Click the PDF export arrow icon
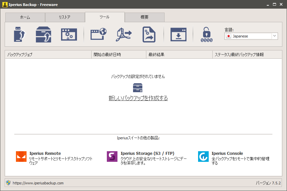287x191 pixels. tap(124, 34)
